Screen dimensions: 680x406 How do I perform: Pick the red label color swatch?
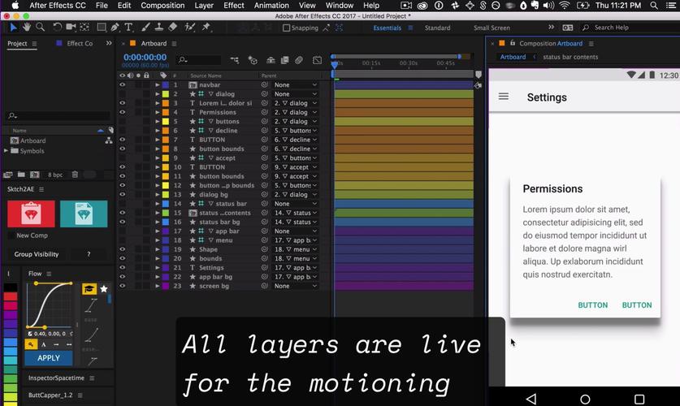(x=11, y=296)
